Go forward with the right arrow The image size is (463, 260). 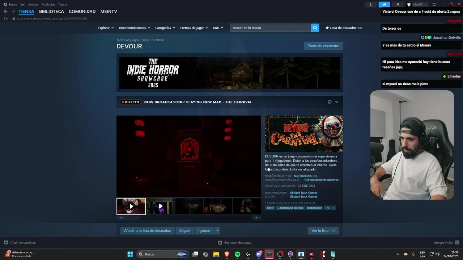(x=13, y=12)
